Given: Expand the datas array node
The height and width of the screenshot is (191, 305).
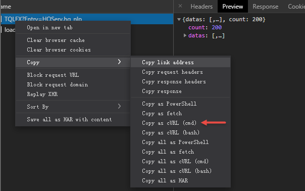Looking at the screenshot, I should (185, 35).
